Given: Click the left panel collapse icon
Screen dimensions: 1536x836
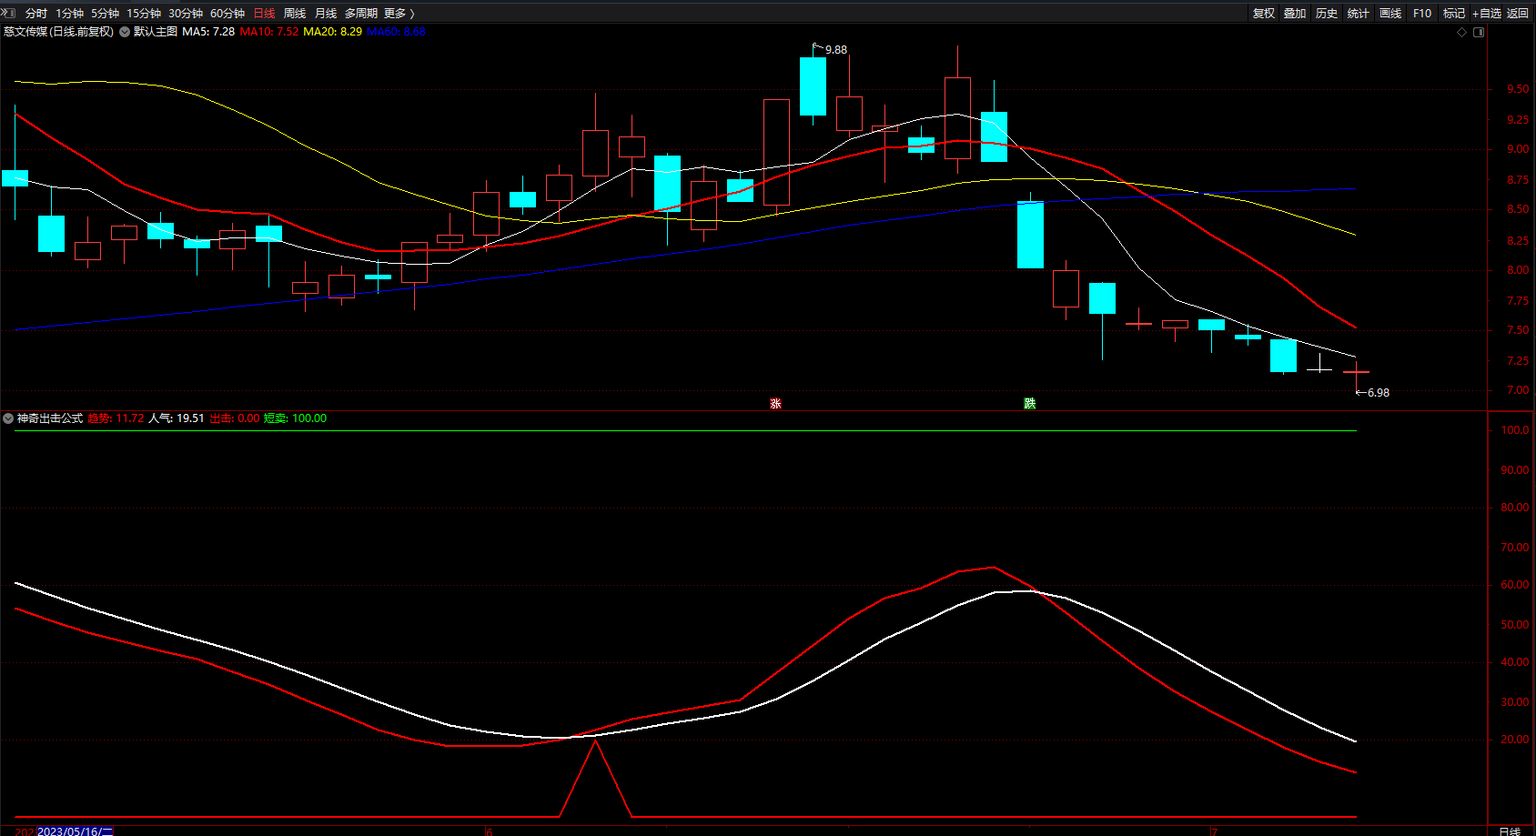Looking at the screenshot, I should point(8,13).
